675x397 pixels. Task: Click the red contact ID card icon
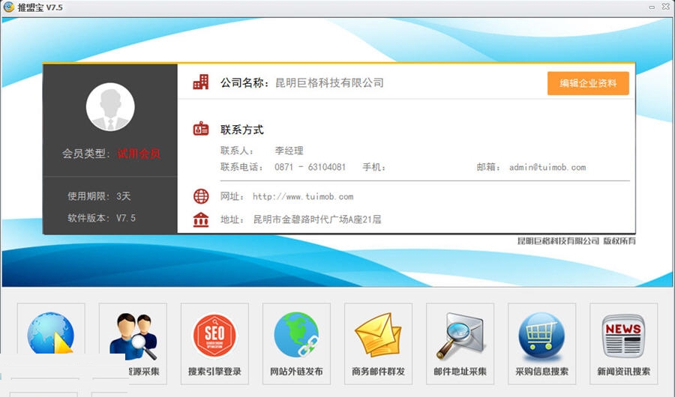pyautogui.click(x=200, y=129)
